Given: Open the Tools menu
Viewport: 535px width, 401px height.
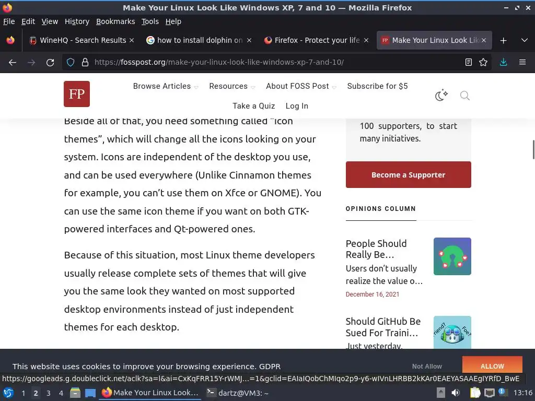Looking at the screenshot, I should (x=150, y=21).
